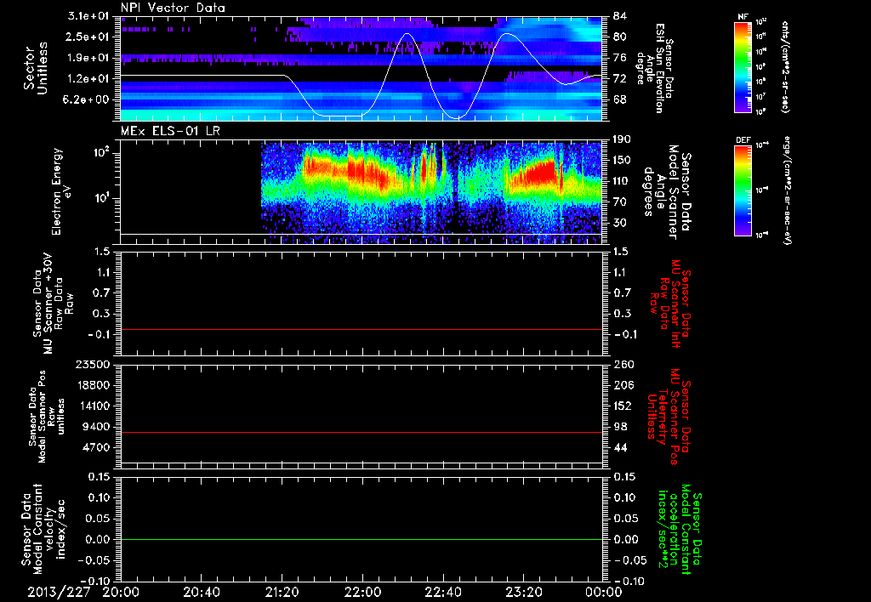Click the green "Model Constant acceleration" label
871x602 pixels.
pos(680,529)
